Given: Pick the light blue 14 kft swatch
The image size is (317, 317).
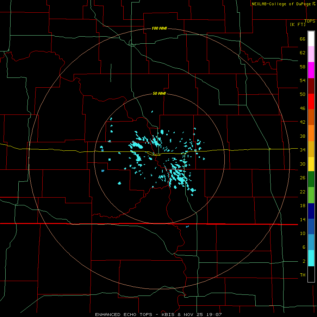Looking at the screenshot, I should click(x=311, y=242).
